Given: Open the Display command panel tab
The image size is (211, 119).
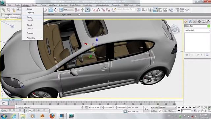Looking at the screenshot, I should 204,21.
